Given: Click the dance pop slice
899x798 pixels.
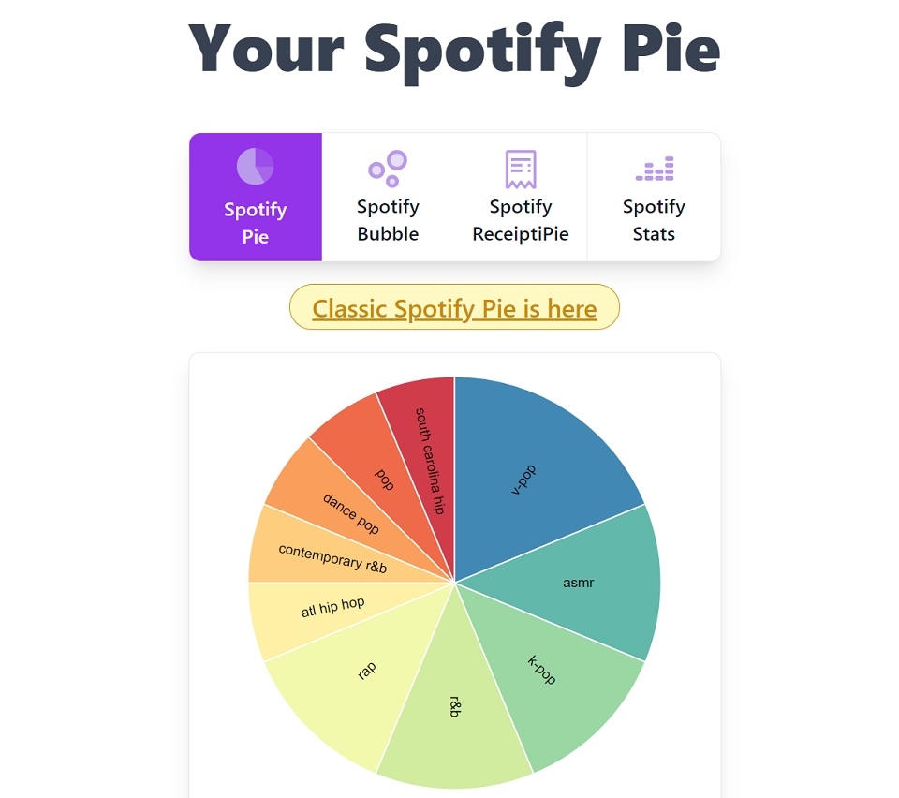Looking at the screenshot, I should click(x=349, y=513).
